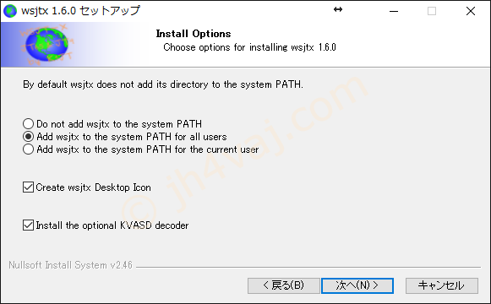Click the "Choose options for installing wsjtx" subtitle
Image resolution: width=491 pixels, height=304 pixels.
[x=249, y=47]
